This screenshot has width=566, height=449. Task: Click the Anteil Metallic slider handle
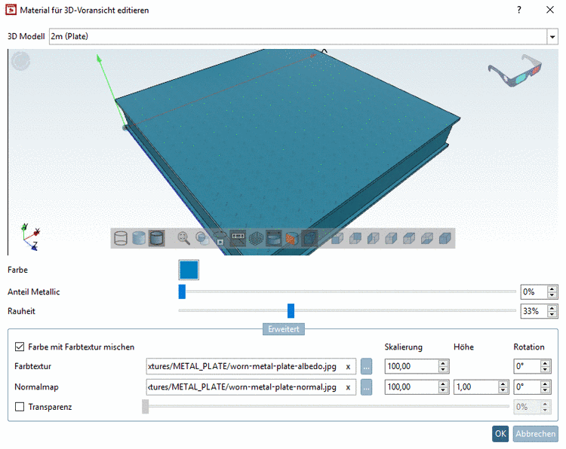[x=182, y=292]
